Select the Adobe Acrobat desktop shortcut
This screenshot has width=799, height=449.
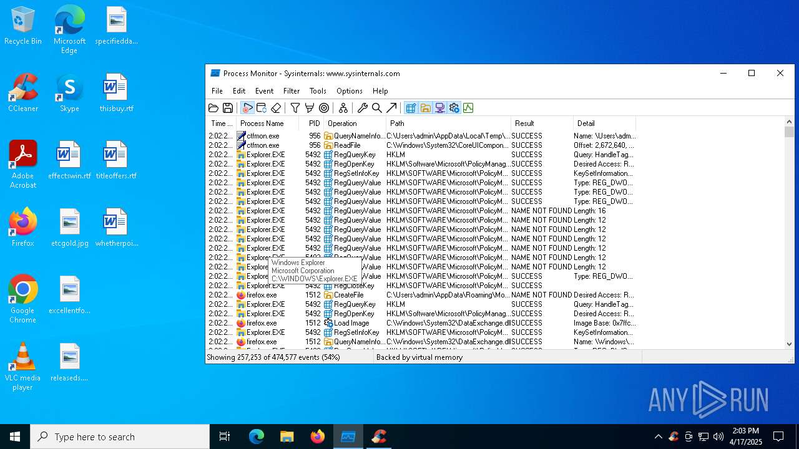coord(23,165)
